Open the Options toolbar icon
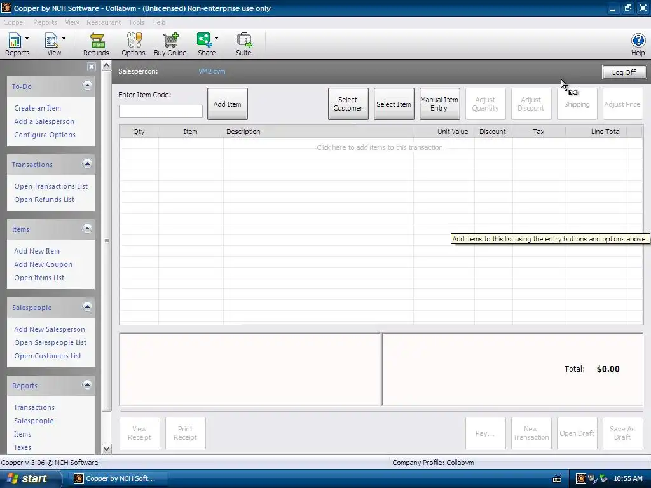 click(134, 44)
